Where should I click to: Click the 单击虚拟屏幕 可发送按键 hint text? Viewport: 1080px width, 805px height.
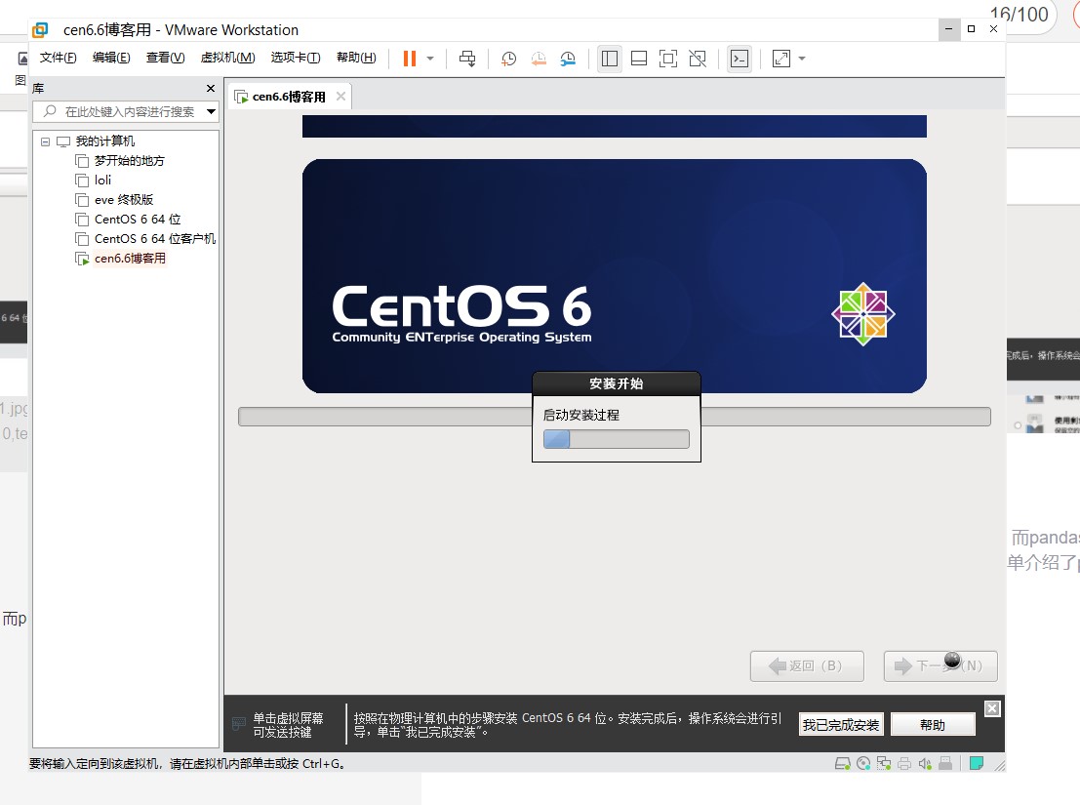pyautogui.click(x=288, y=725)
